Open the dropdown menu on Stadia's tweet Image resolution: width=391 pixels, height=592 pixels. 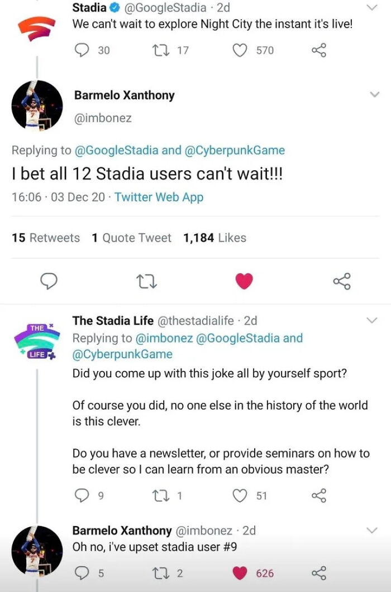coord(372,8)
